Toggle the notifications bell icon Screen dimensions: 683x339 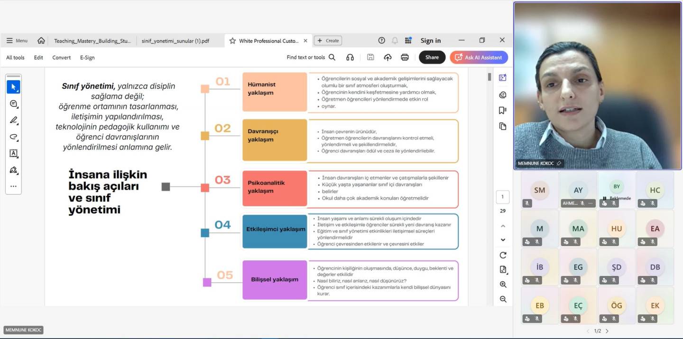tap(395, 41)
